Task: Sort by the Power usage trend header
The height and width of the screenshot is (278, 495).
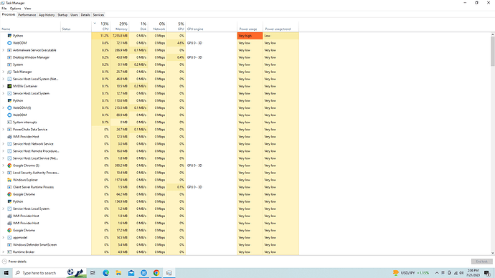Action: (280, 27)
